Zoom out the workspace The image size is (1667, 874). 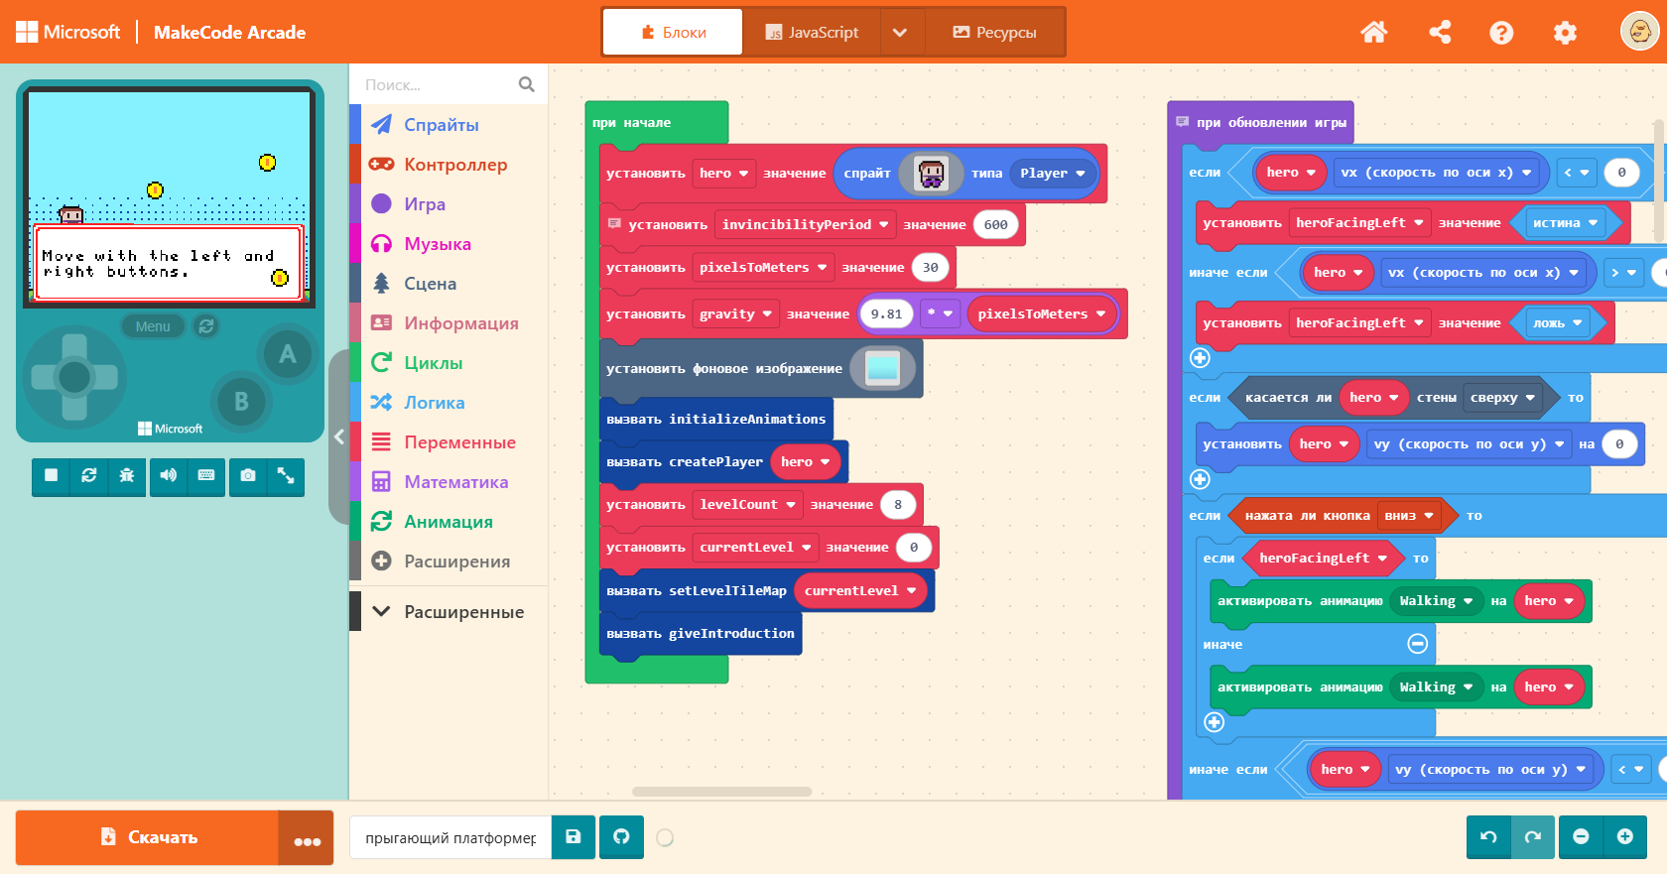(x=1581, y=837)
